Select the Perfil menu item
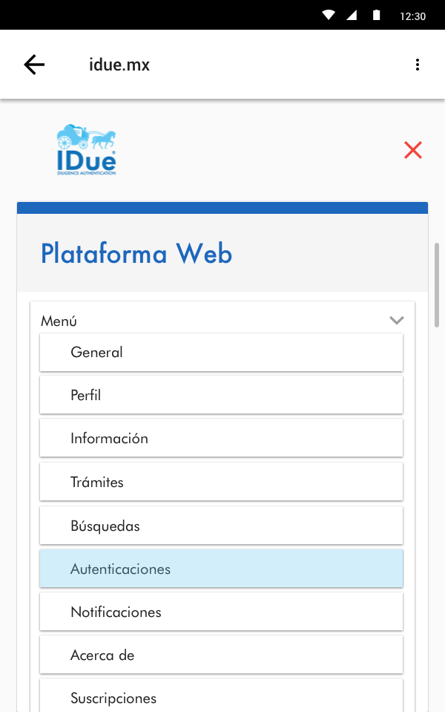The image size is (445, 712). click(221, 395)
